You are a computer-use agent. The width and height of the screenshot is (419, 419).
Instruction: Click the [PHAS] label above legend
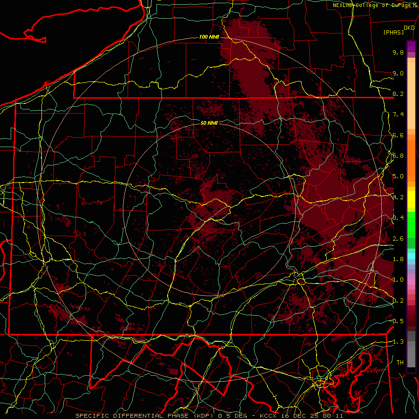click(x=393, y=32)
